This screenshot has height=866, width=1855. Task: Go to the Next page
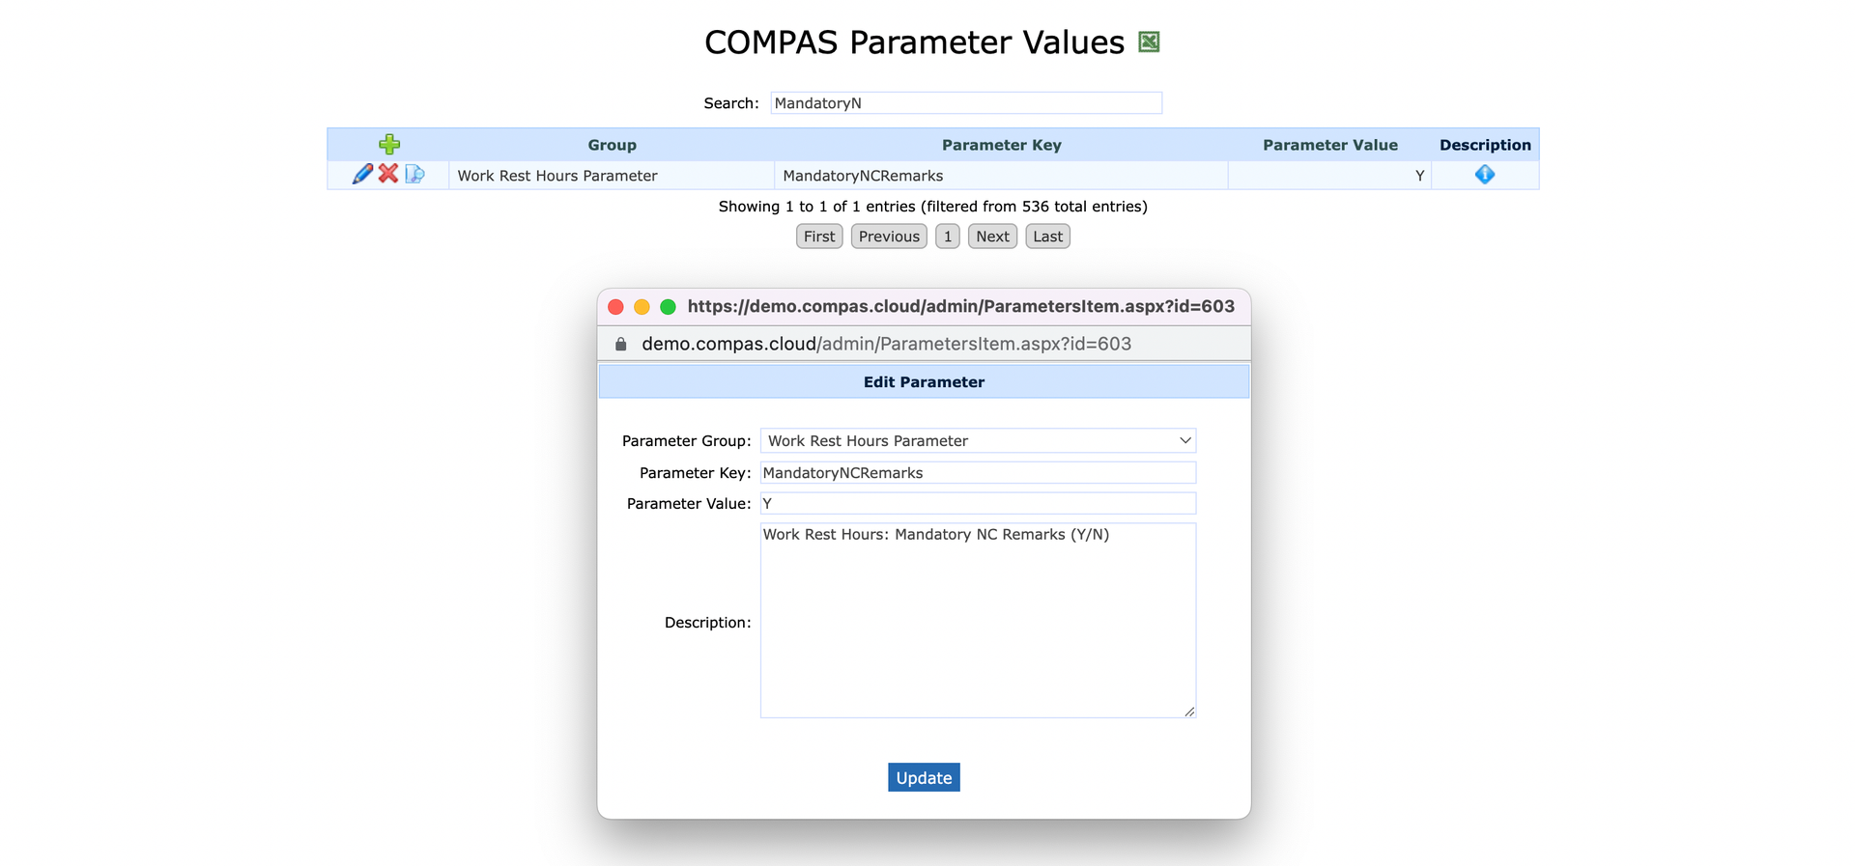pos(992,237)
